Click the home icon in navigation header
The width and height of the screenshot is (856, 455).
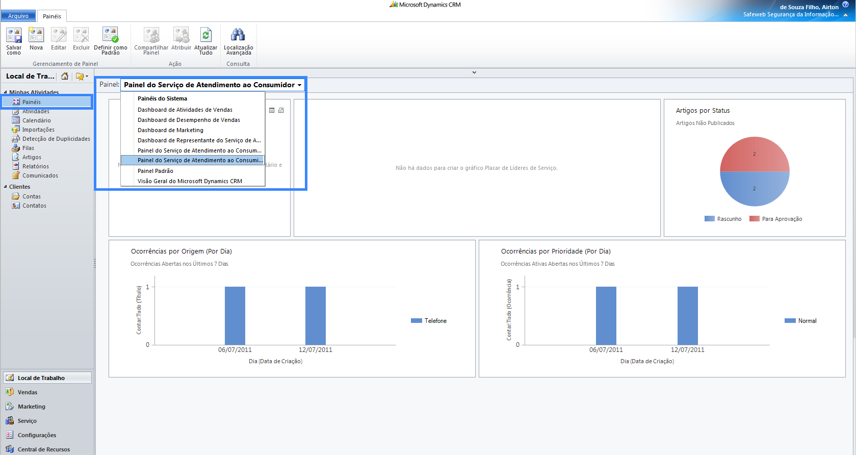click(65, 76)
